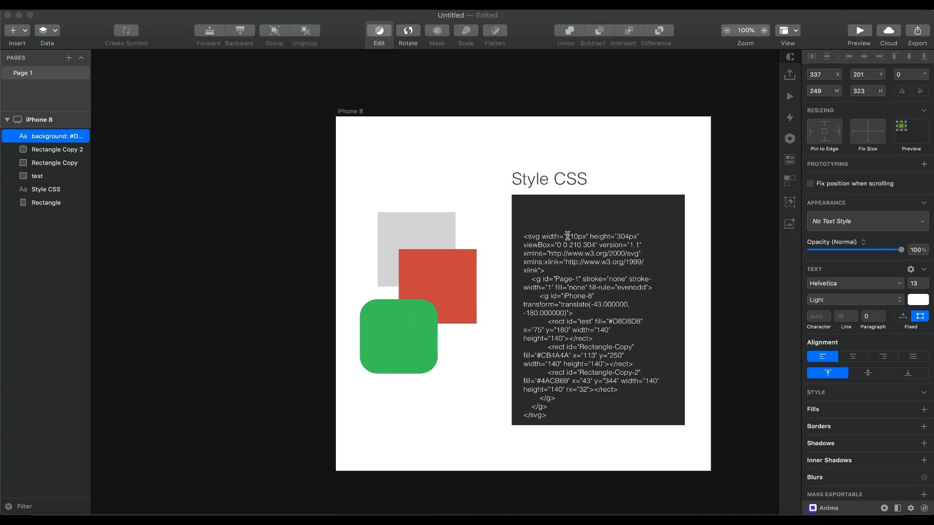Select the Rotate tool
Viewport: 934px width, 525px height.
408,30
